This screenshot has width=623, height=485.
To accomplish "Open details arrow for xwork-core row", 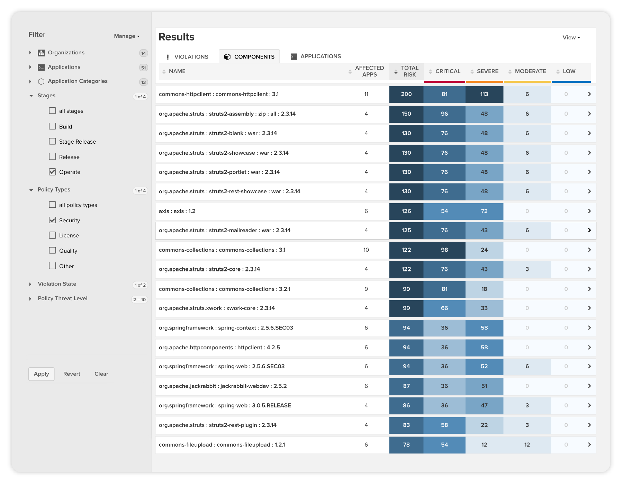I will pyautogui.click(x=589, y=308).
